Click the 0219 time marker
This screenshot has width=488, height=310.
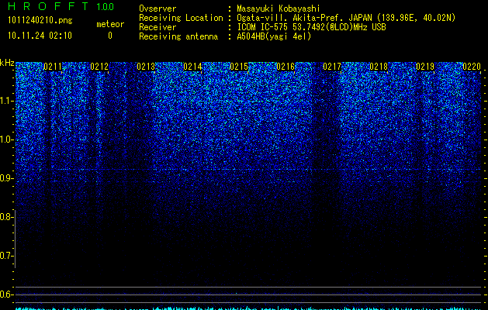click(425, 67)
